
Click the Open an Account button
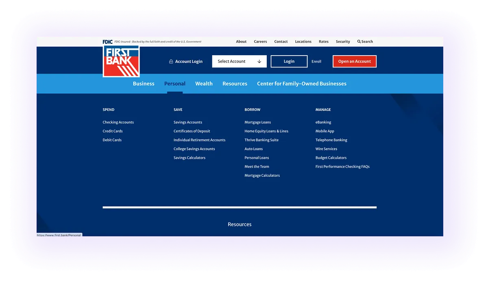point(354,61)
